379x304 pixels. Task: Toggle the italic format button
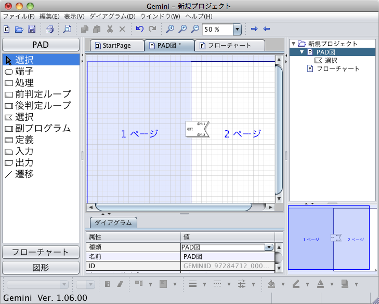coord(120,284)
